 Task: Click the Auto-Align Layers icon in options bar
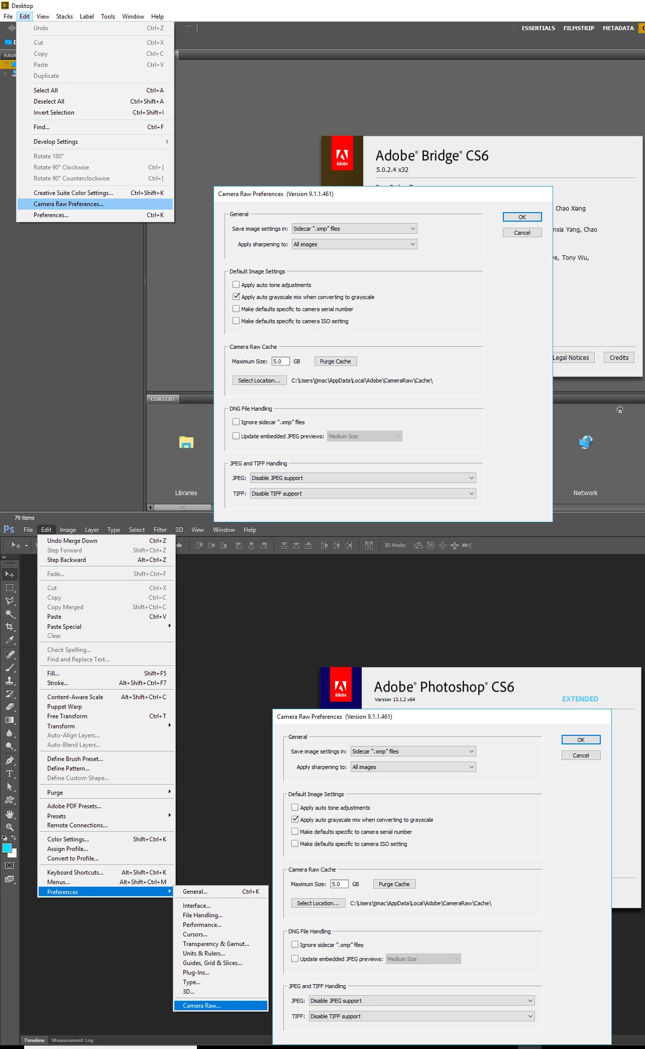[x=369, y=545]
